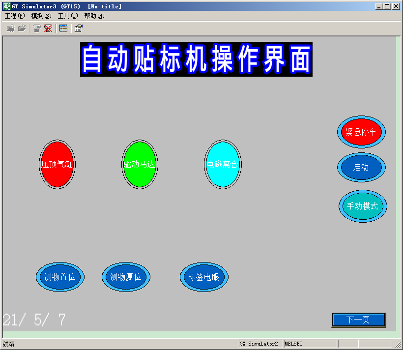Viewport: 403px width, 350px height.
Task: Open the 模拟 menu
Action: pos(41,16)
